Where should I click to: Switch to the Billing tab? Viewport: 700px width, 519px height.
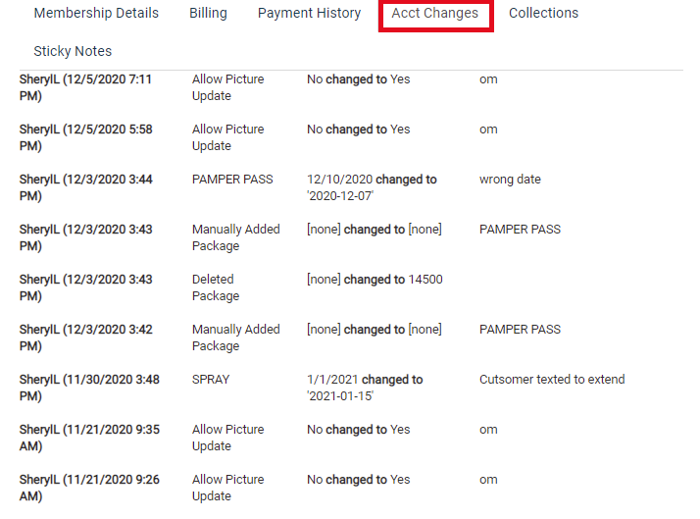click(208, 14)
